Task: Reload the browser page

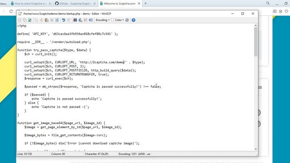Action: coord(11,11)
